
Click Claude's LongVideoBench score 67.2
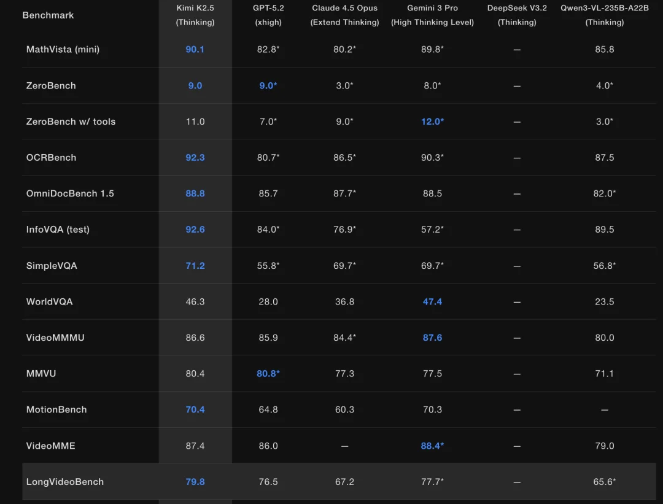click(x=344, y=482)
